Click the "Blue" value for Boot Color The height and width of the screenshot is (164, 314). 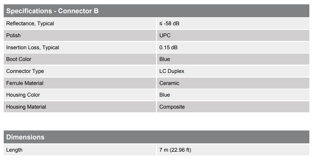click(x=165, y=59)
